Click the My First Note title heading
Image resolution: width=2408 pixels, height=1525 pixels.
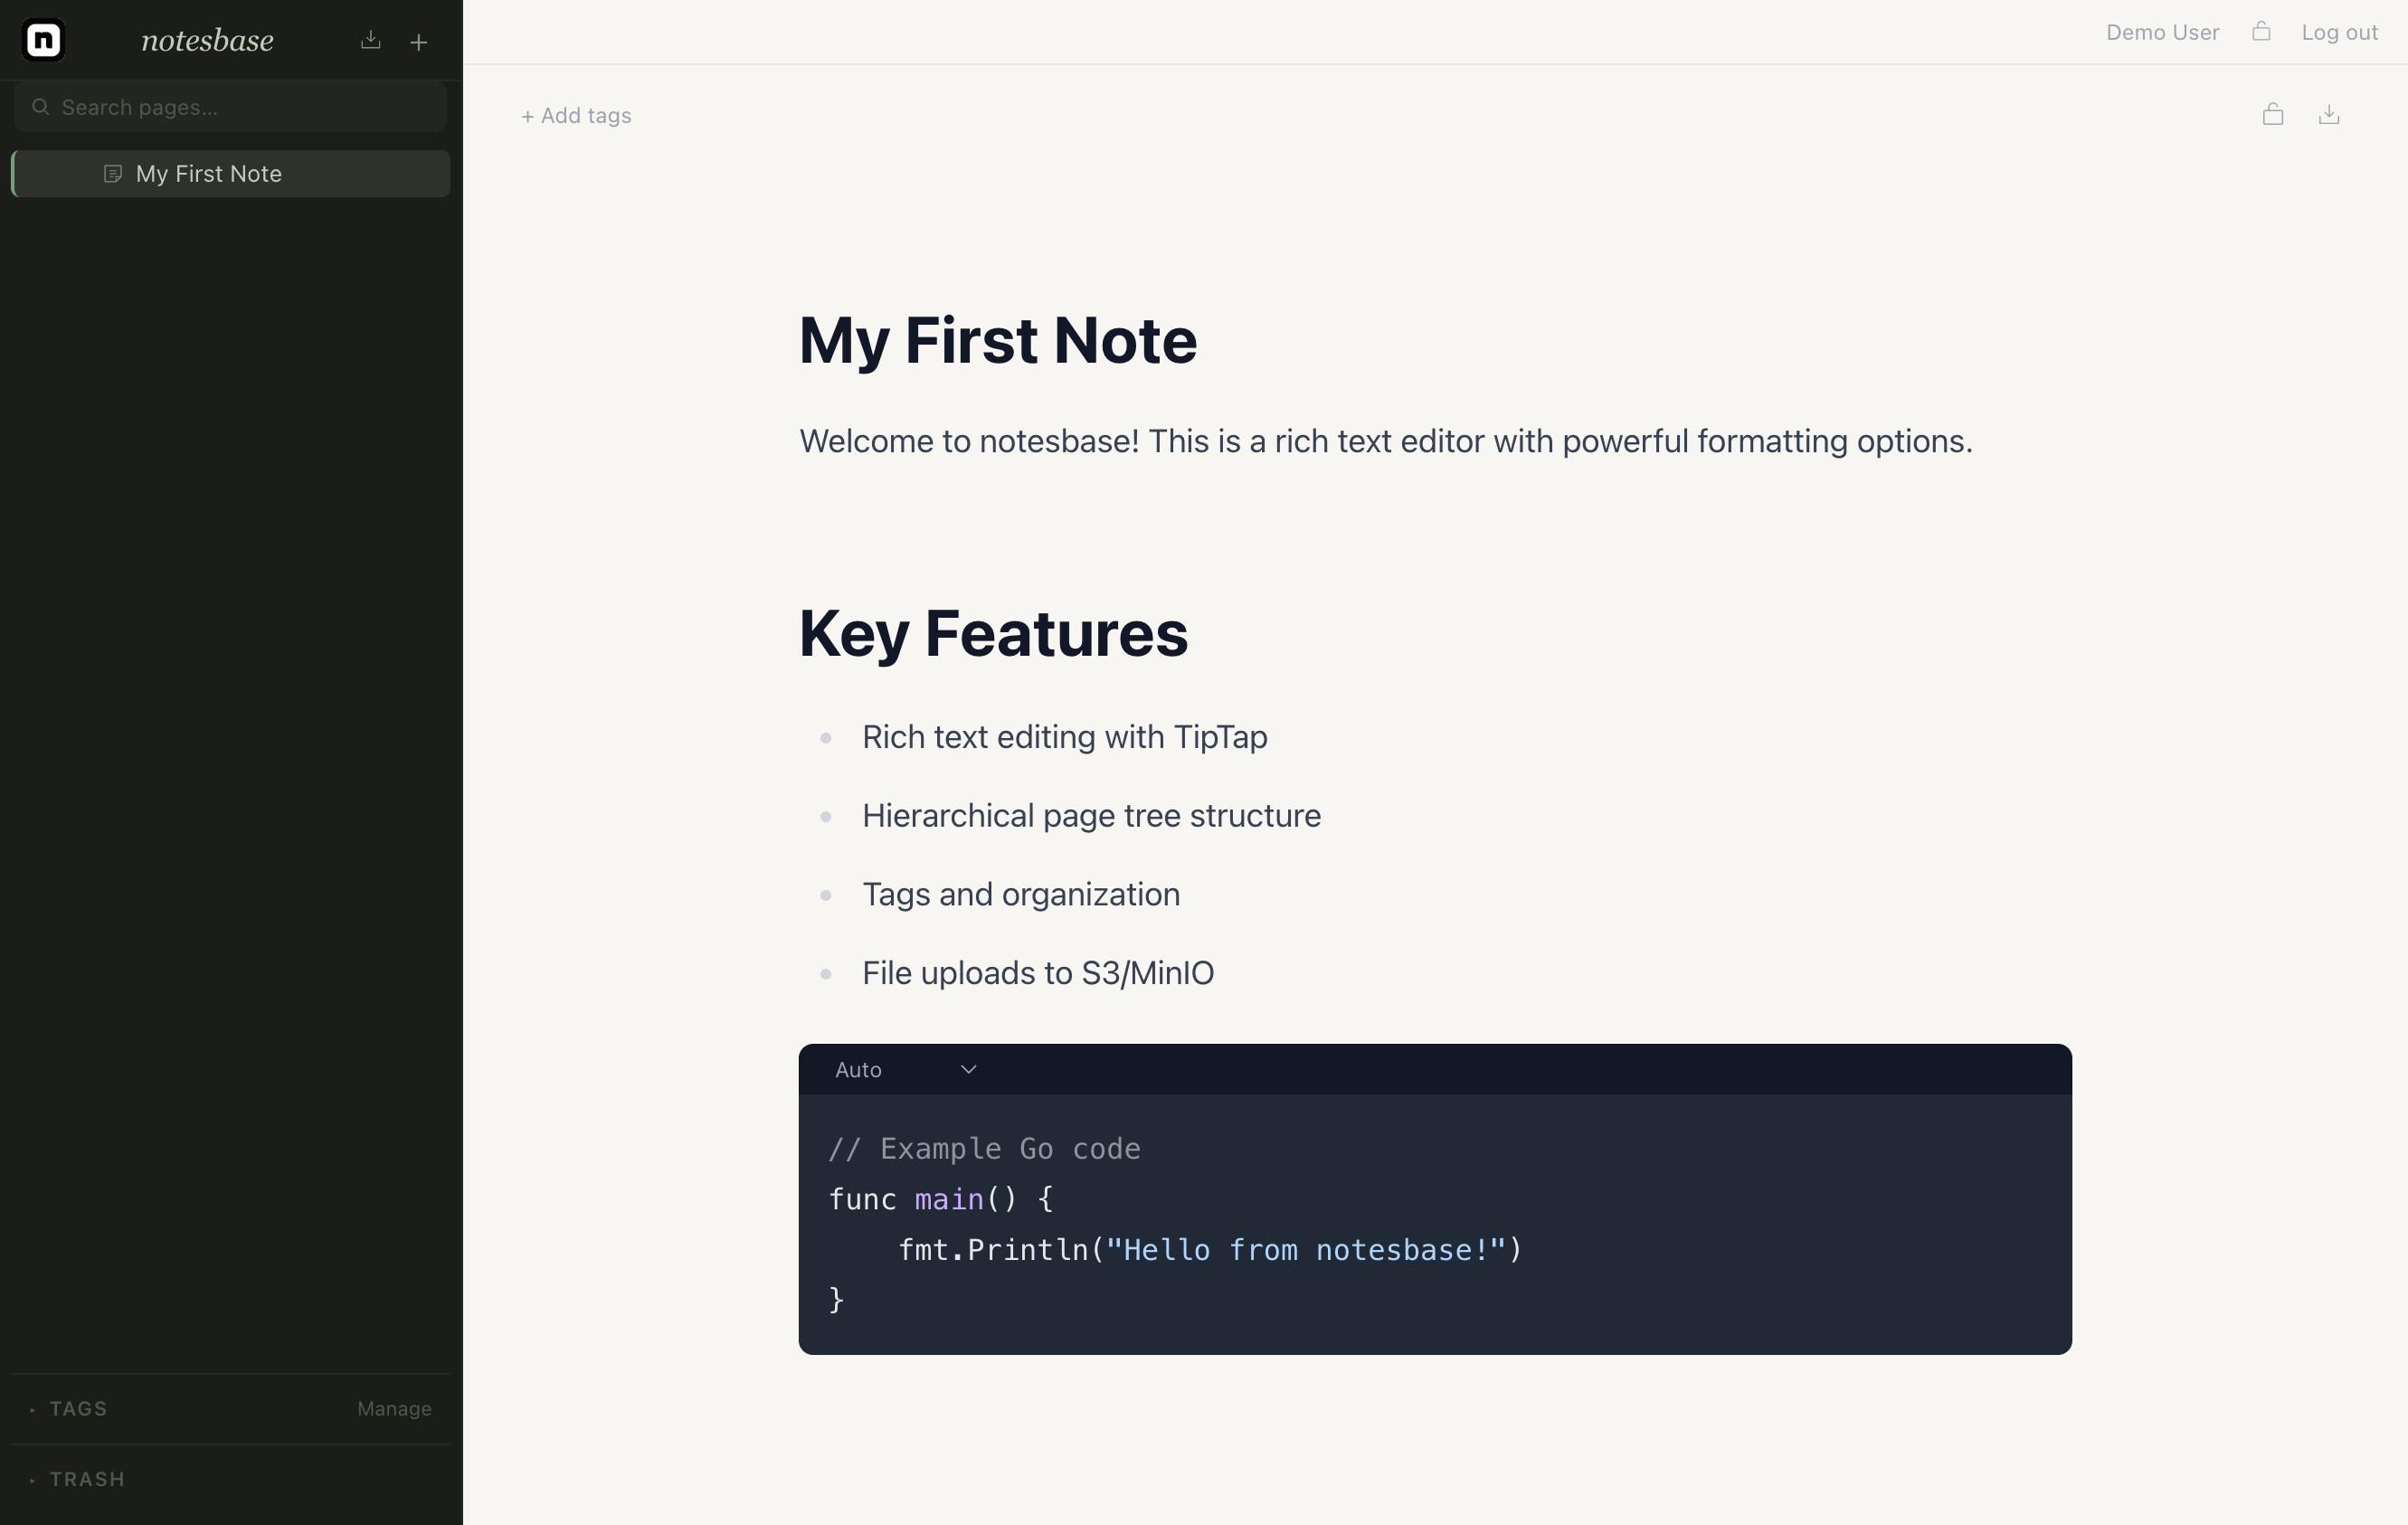coord(998,341)
